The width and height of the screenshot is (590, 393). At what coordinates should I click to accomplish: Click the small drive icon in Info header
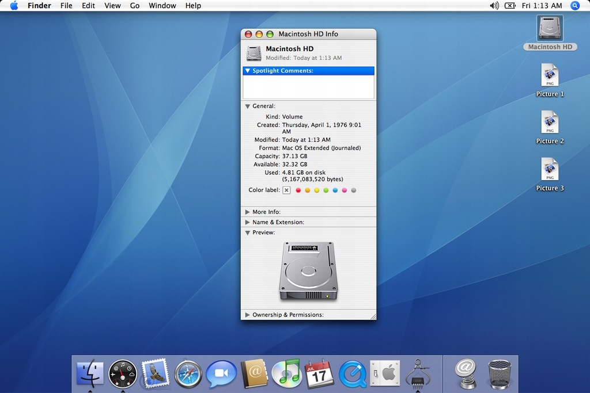[254, 53]
